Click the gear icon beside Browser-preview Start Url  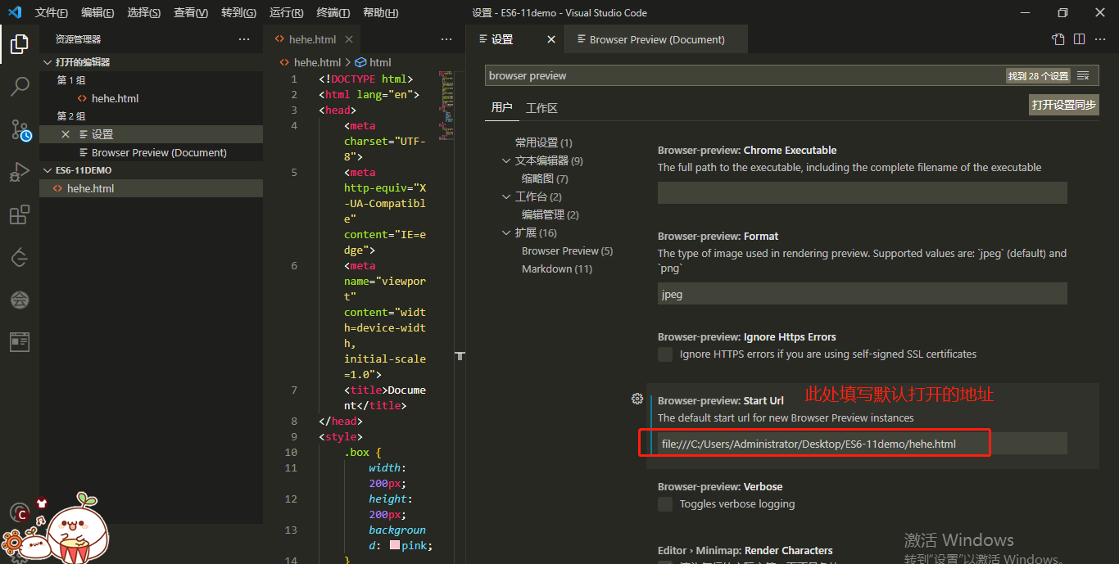[637, 399]
